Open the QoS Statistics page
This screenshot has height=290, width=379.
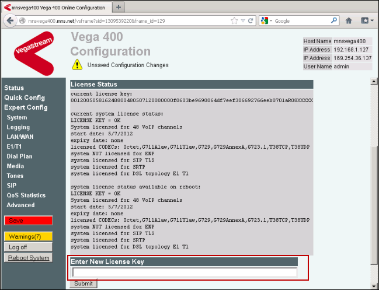pyautogui.click(x=26, y=195)
